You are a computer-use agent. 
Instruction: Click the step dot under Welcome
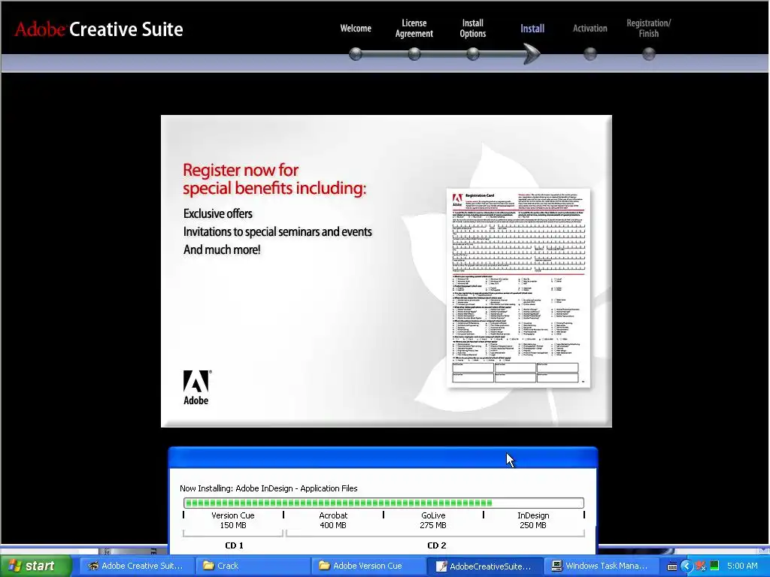[356, 54]
